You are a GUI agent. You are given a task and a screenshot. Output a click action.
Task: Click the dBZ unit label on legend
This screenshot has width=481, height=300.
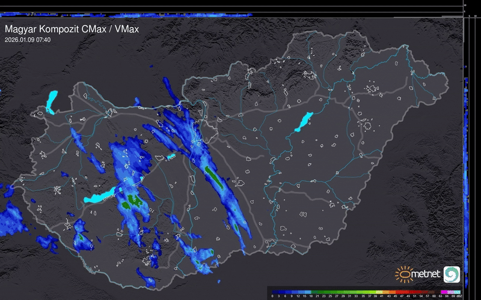[459, 296]
